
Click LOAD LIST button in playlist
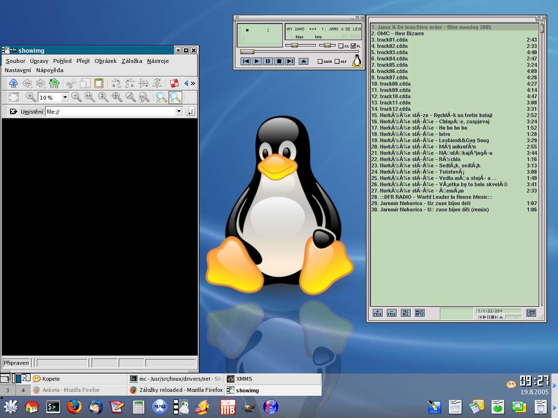531,313
